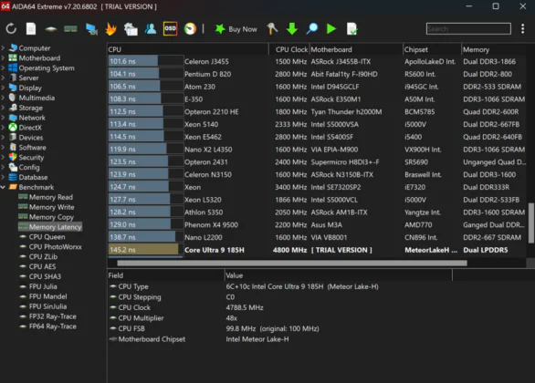Select the Security tree item
Image resolution: width=535 pixels, height=383 pixels.
click(31, 158)
